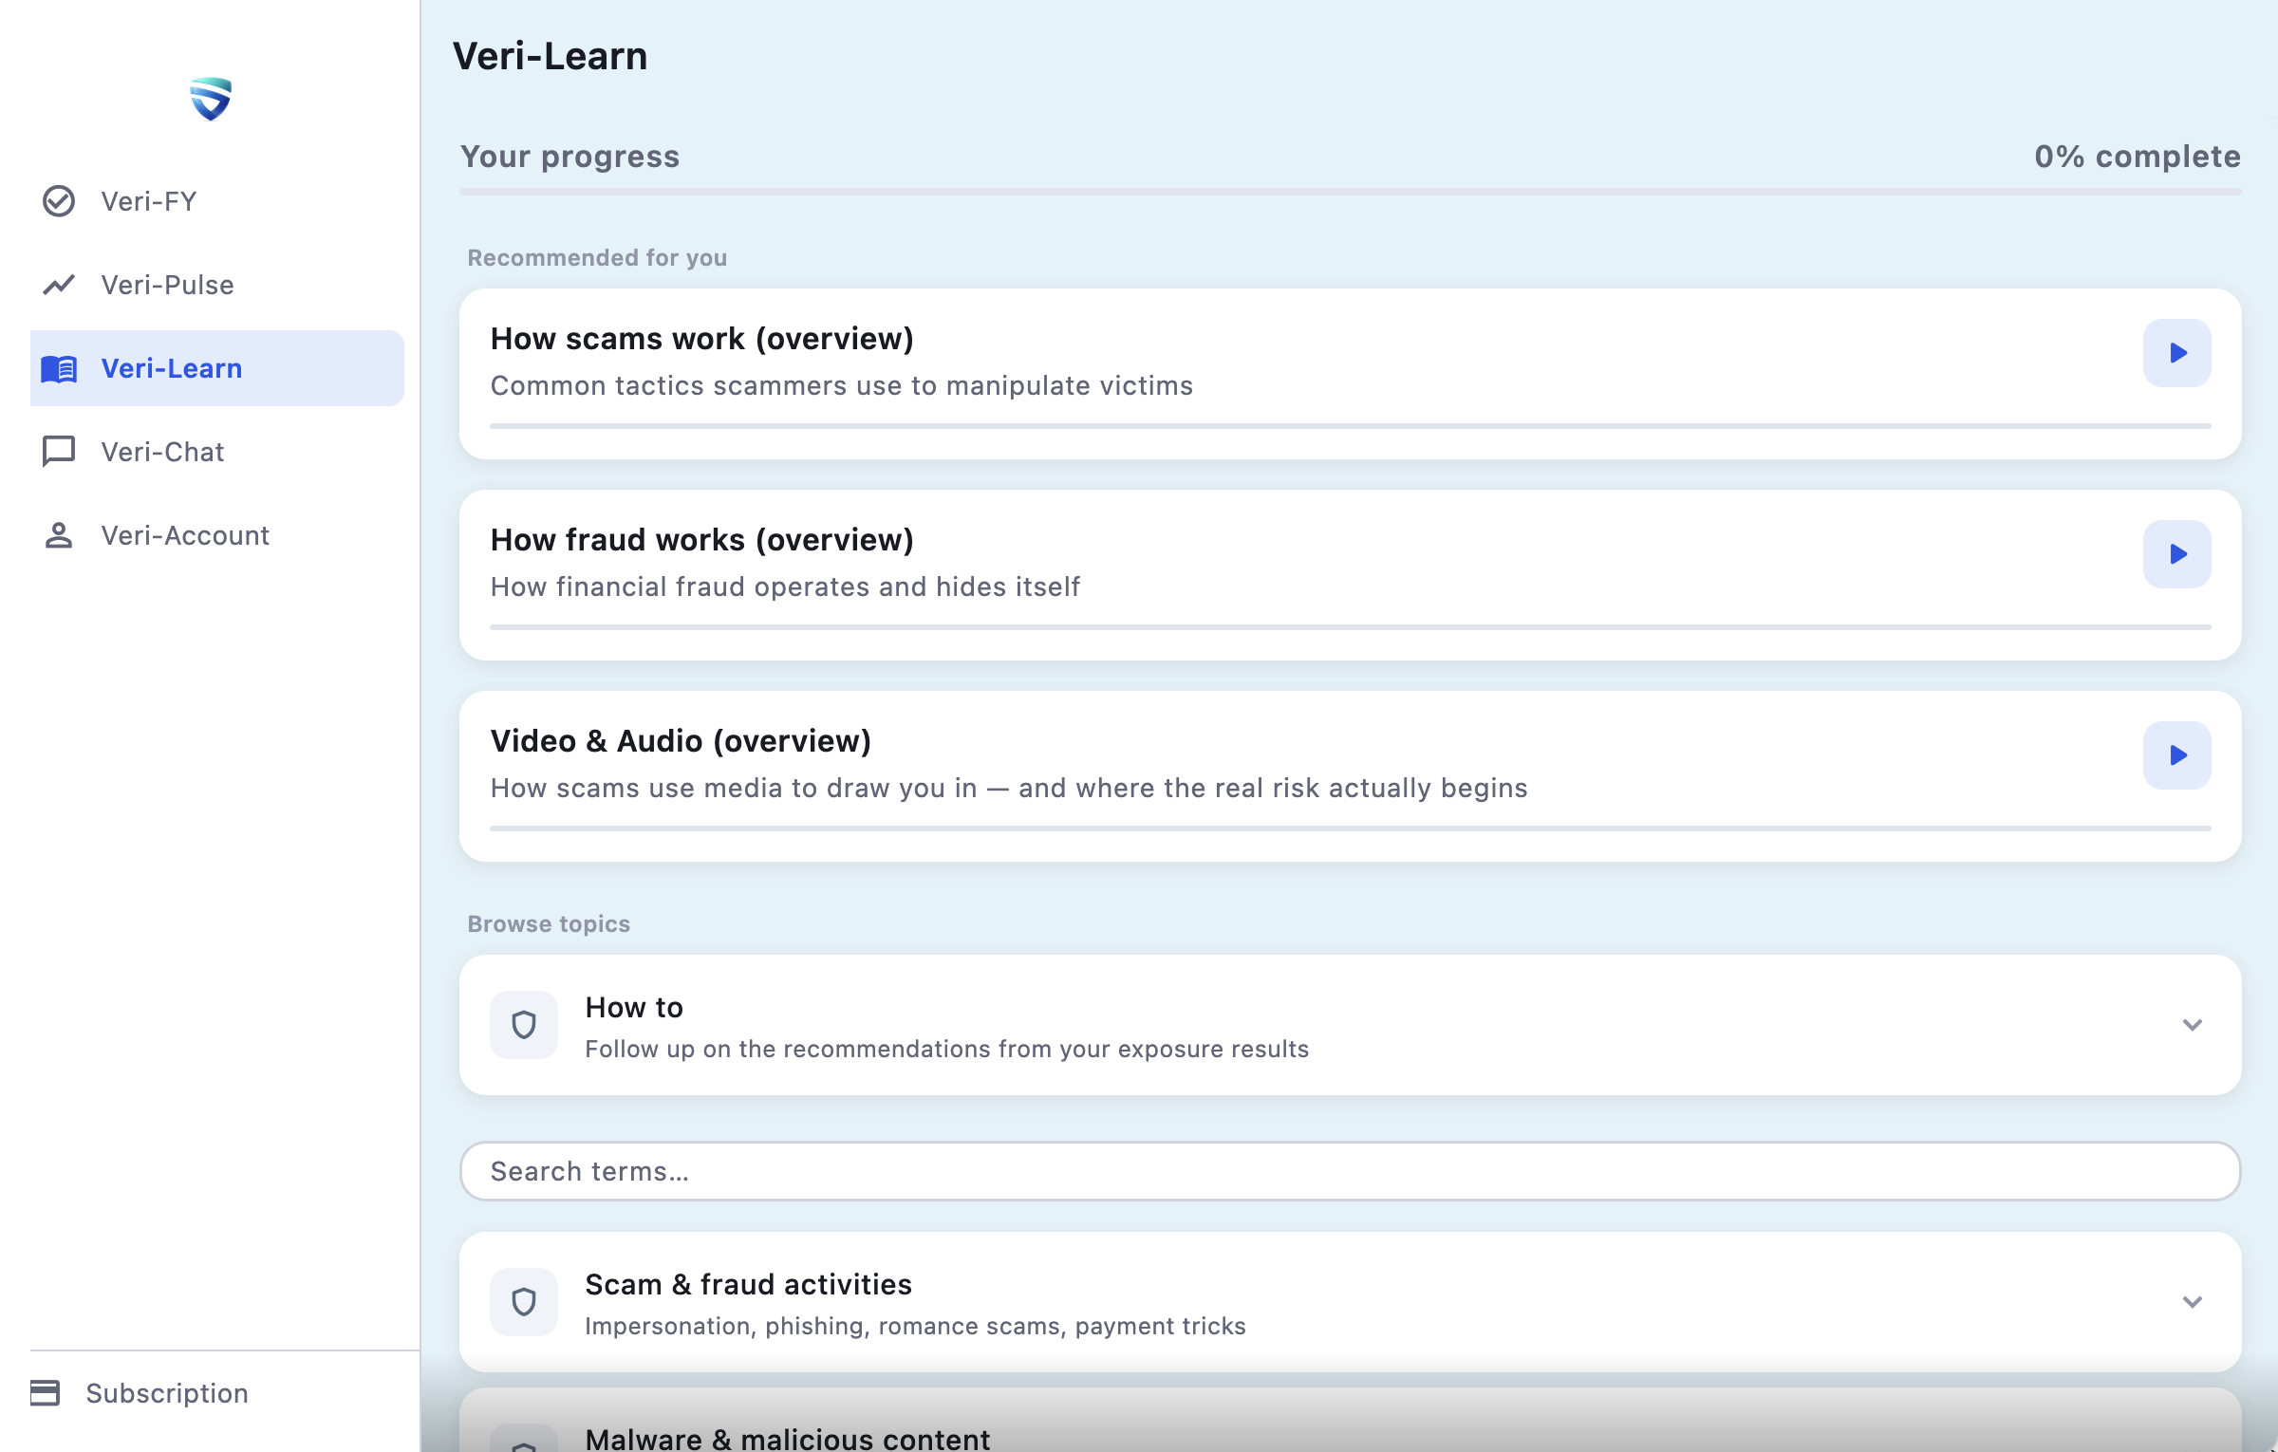
Task: Expand the How to topic chevron
Action: coord(2193,1025)
